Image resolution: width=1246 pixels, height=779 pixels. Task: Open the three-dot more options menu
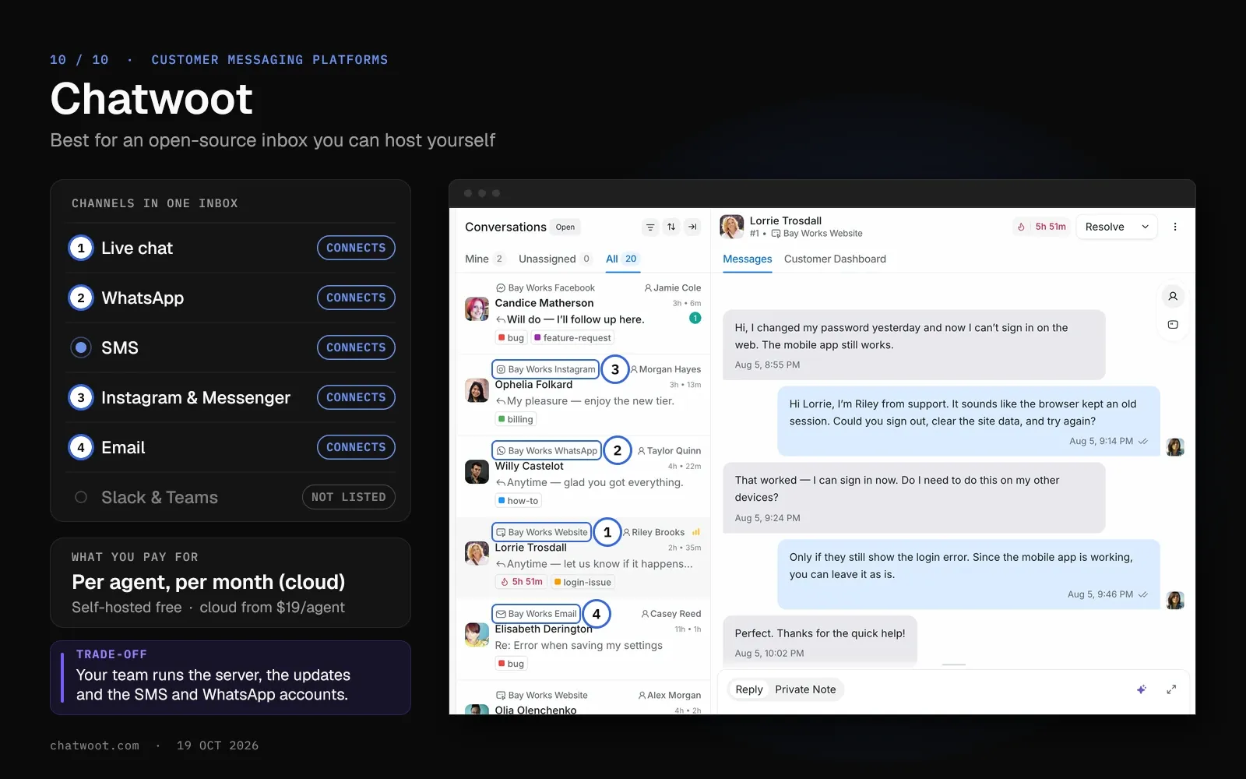pyautogui.click(x=1175, y=227)
